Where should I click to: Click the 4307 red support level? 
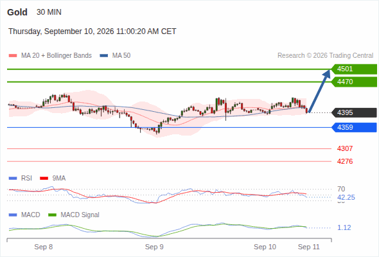click(345, 148)
